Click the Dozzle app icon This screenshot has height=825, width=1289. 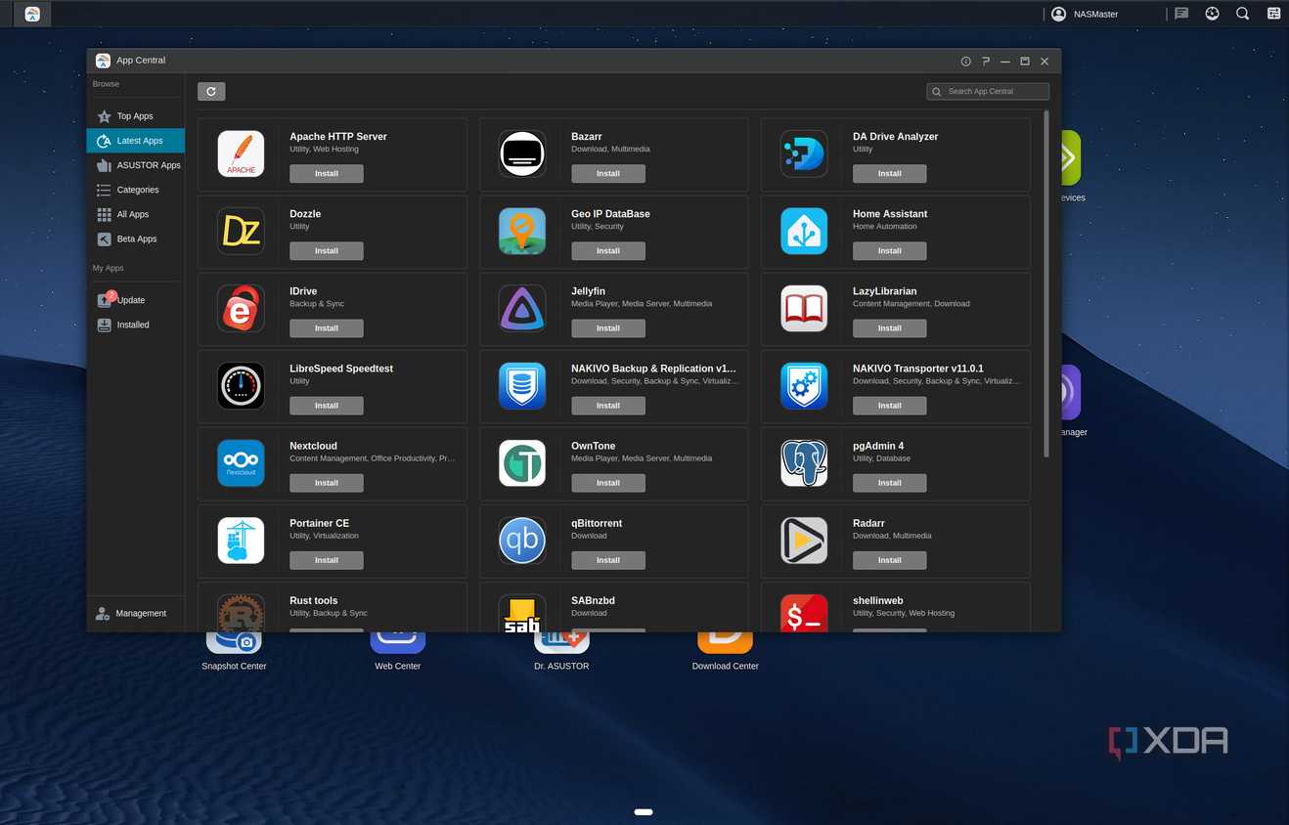point(241,231)
